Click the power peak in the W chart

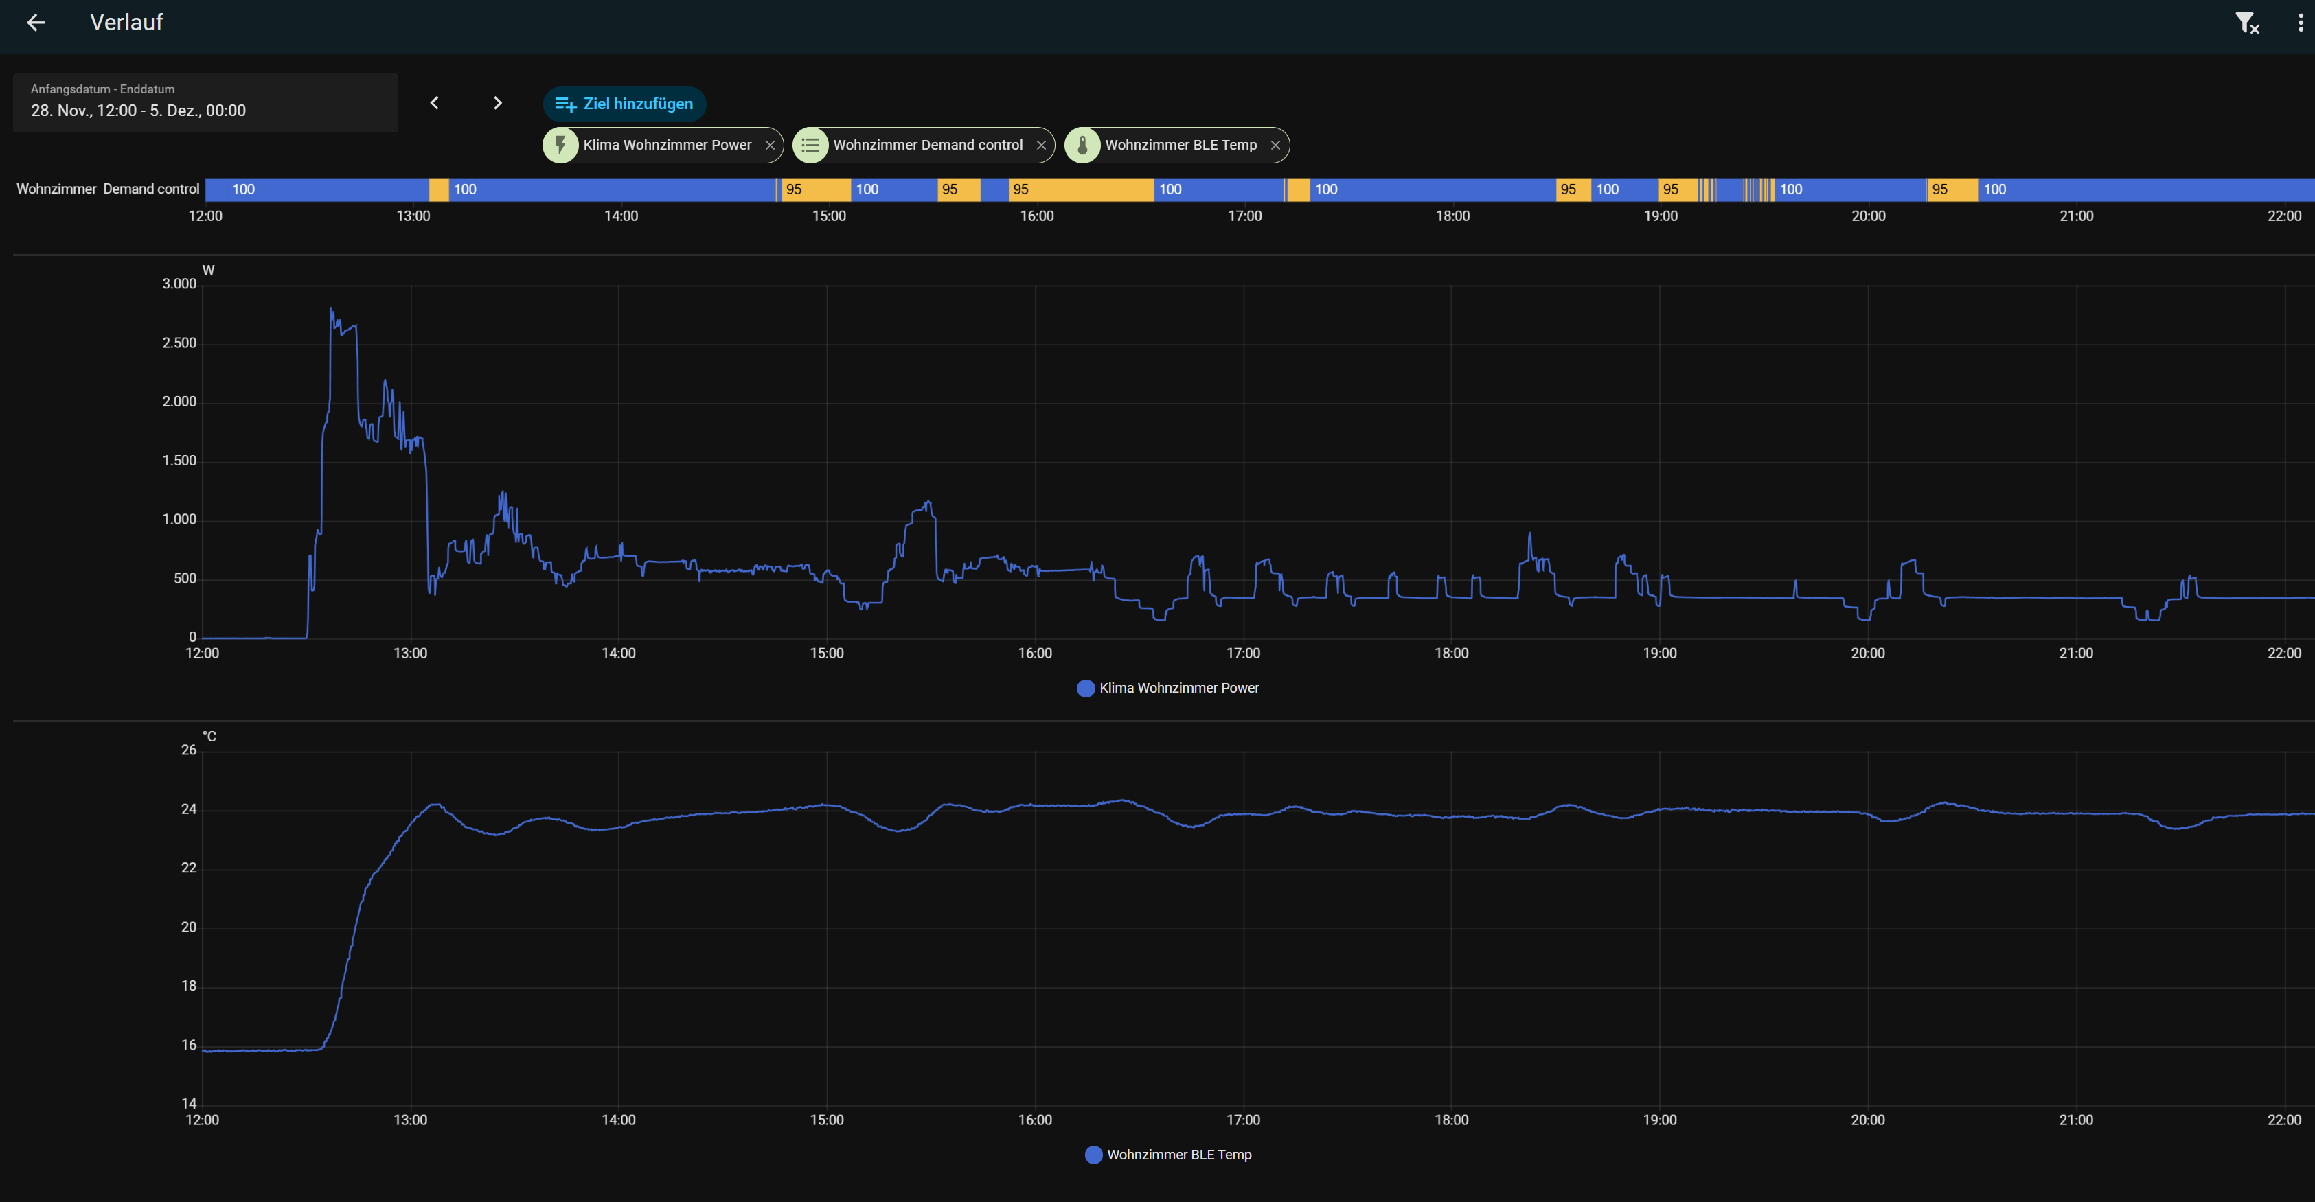[332, 310]
